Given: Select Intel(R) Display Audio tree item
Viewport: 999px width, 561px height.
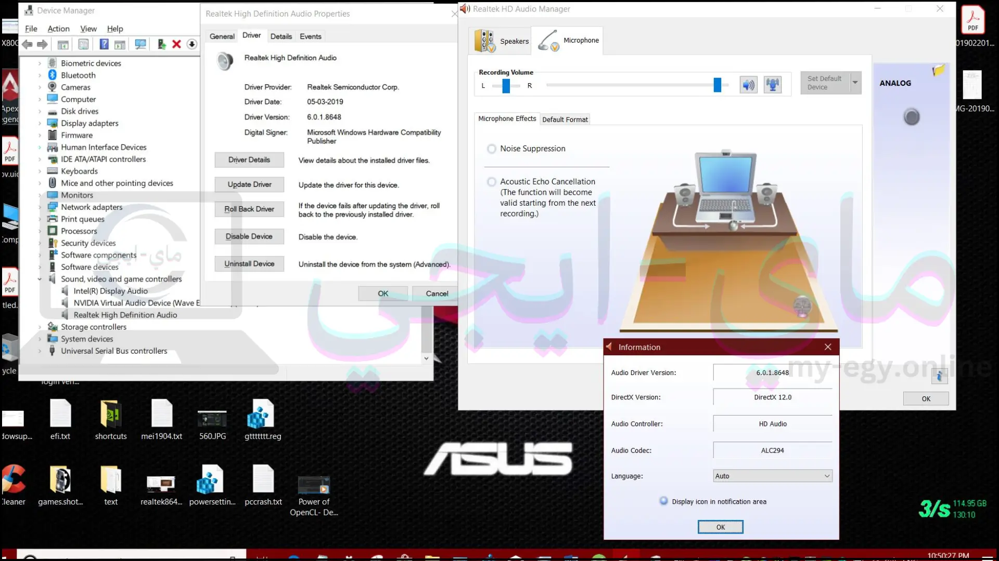Looking at the screenshot, I should 110,291.
